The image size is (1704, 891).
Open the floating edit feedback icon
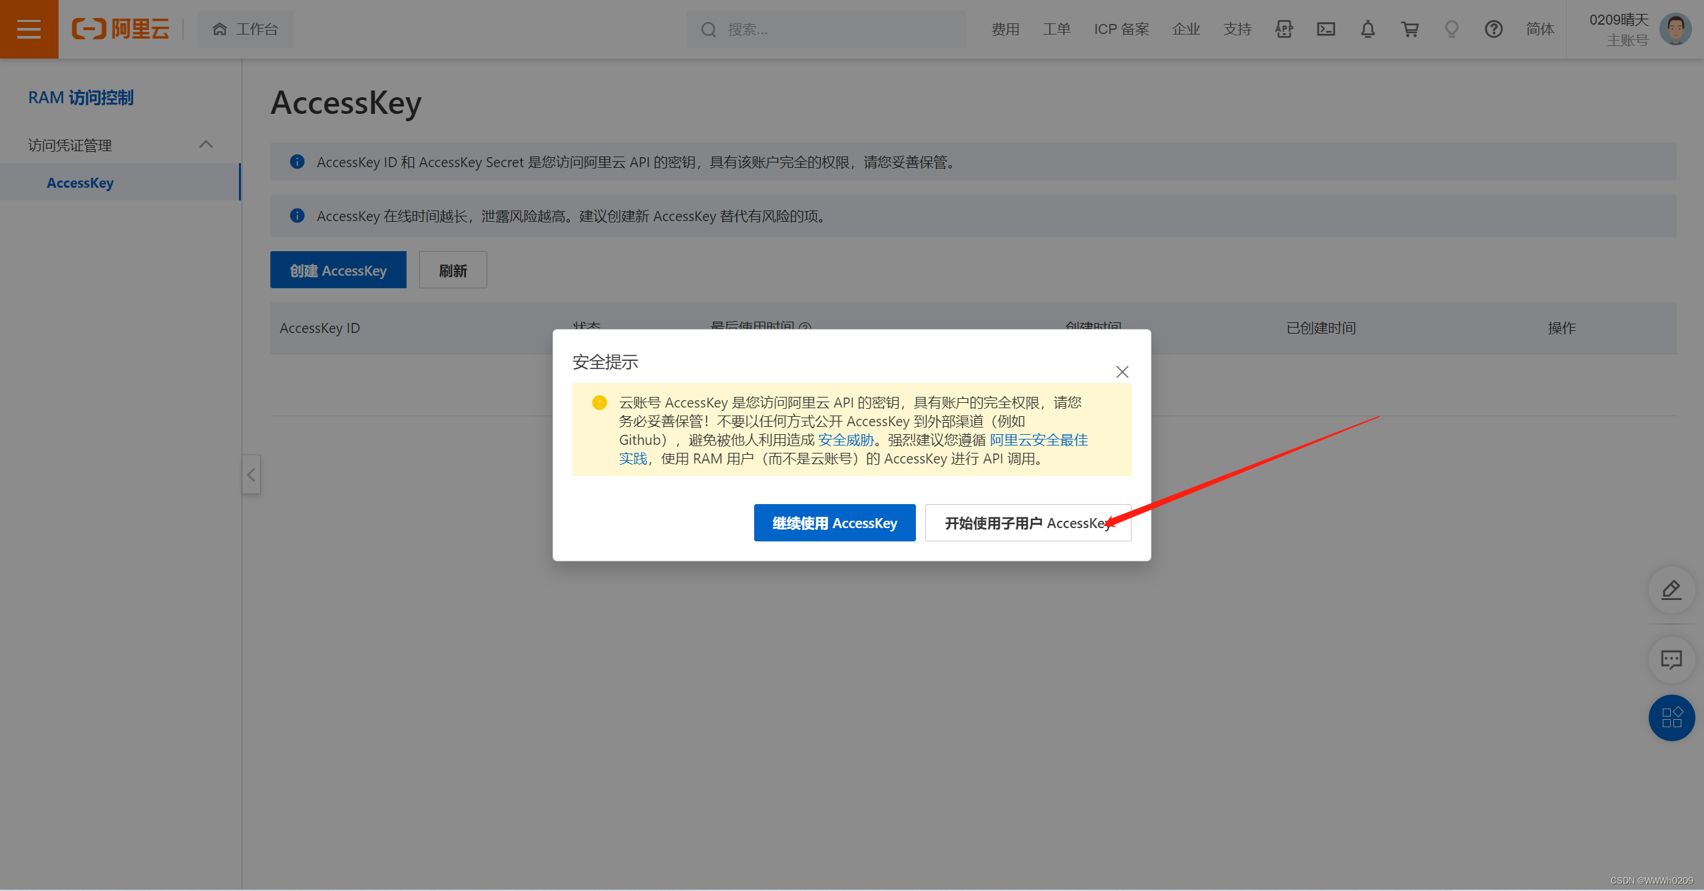tap(1671, 590)
